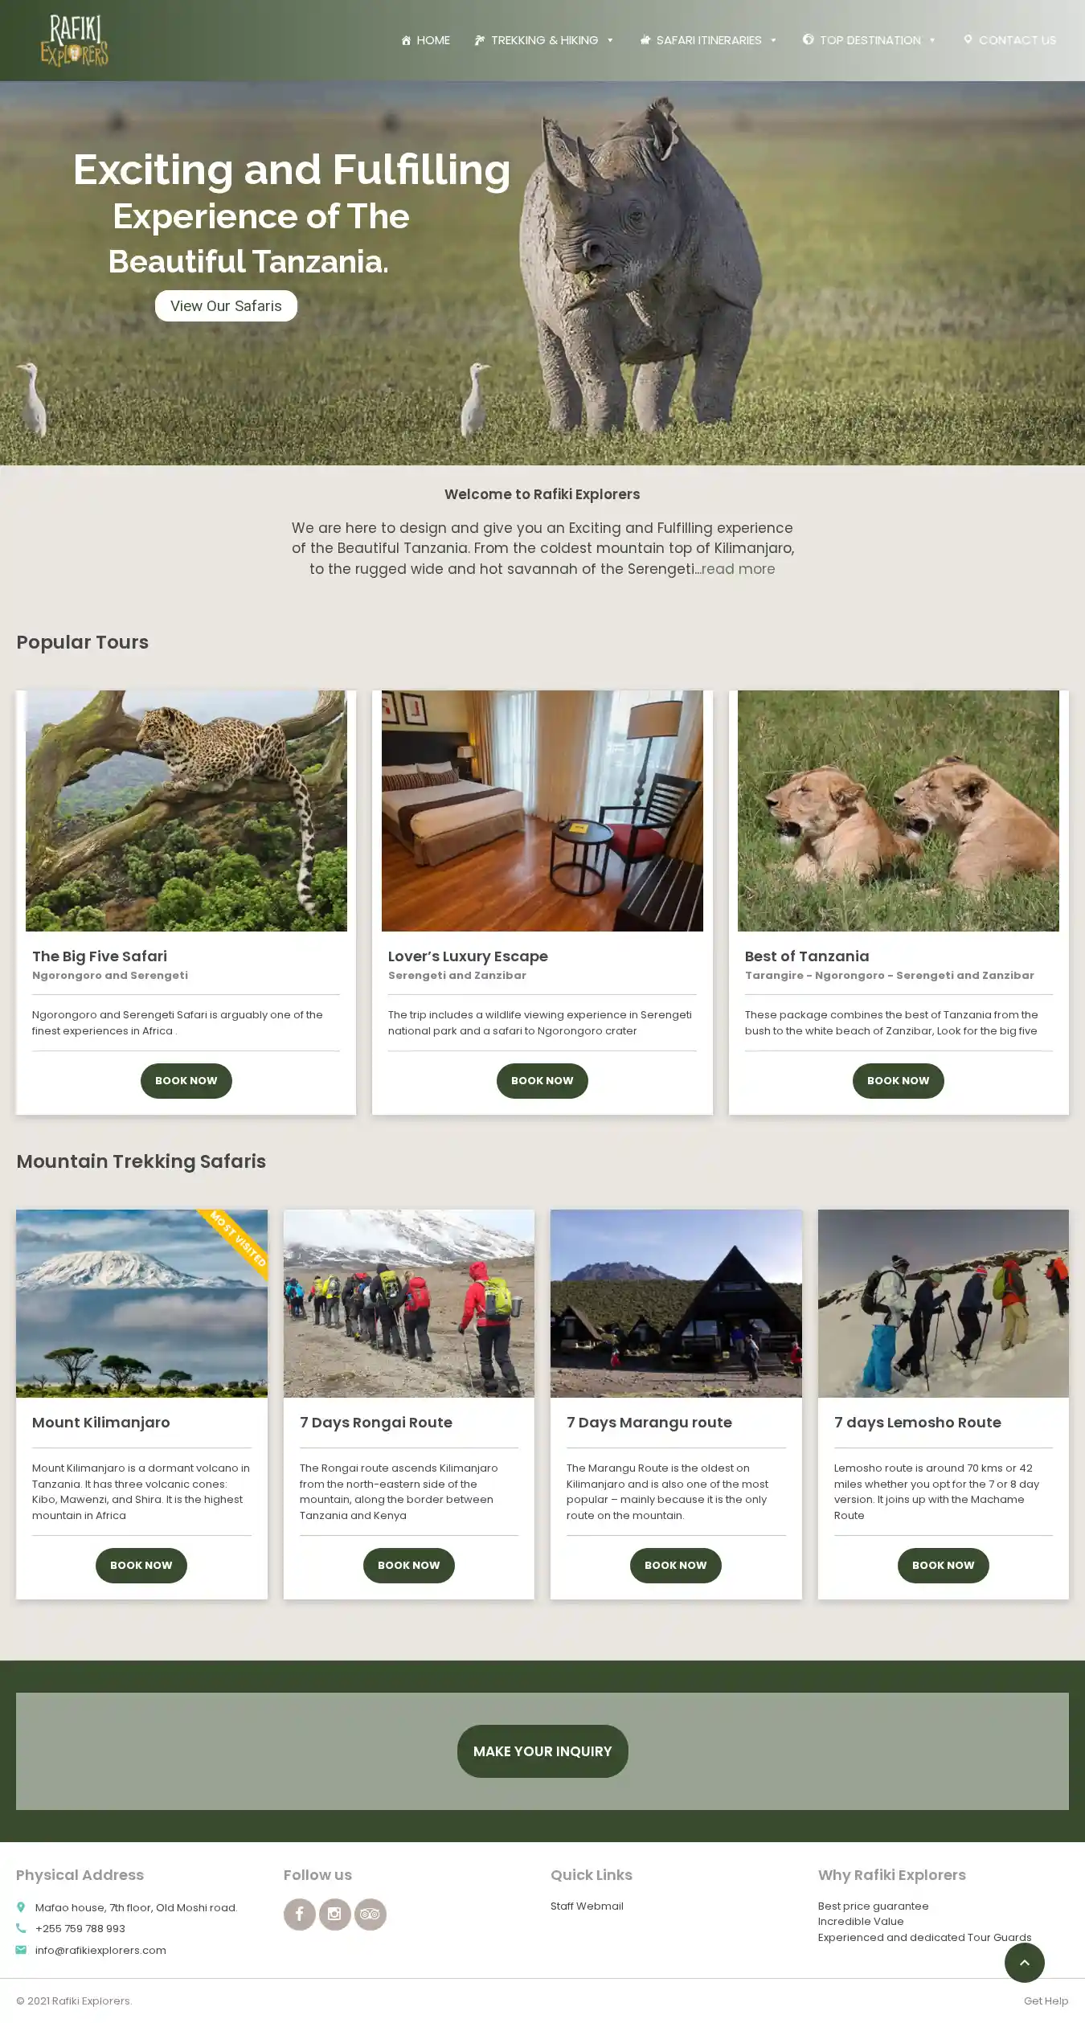Open the Facebook social icon
1085x2023 pixels.
pyautogui.click(x=299, y=1914)
